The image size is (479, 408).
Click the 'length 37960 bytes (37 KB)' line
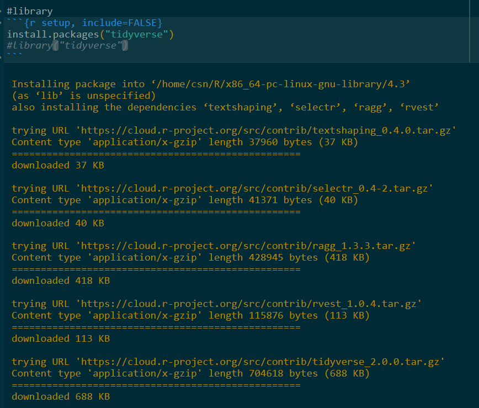[x=185, y=142]
